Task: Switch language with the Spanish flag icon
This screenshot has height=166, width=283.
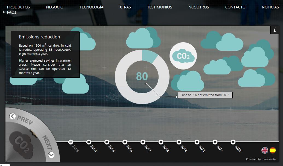Action: 273,150
